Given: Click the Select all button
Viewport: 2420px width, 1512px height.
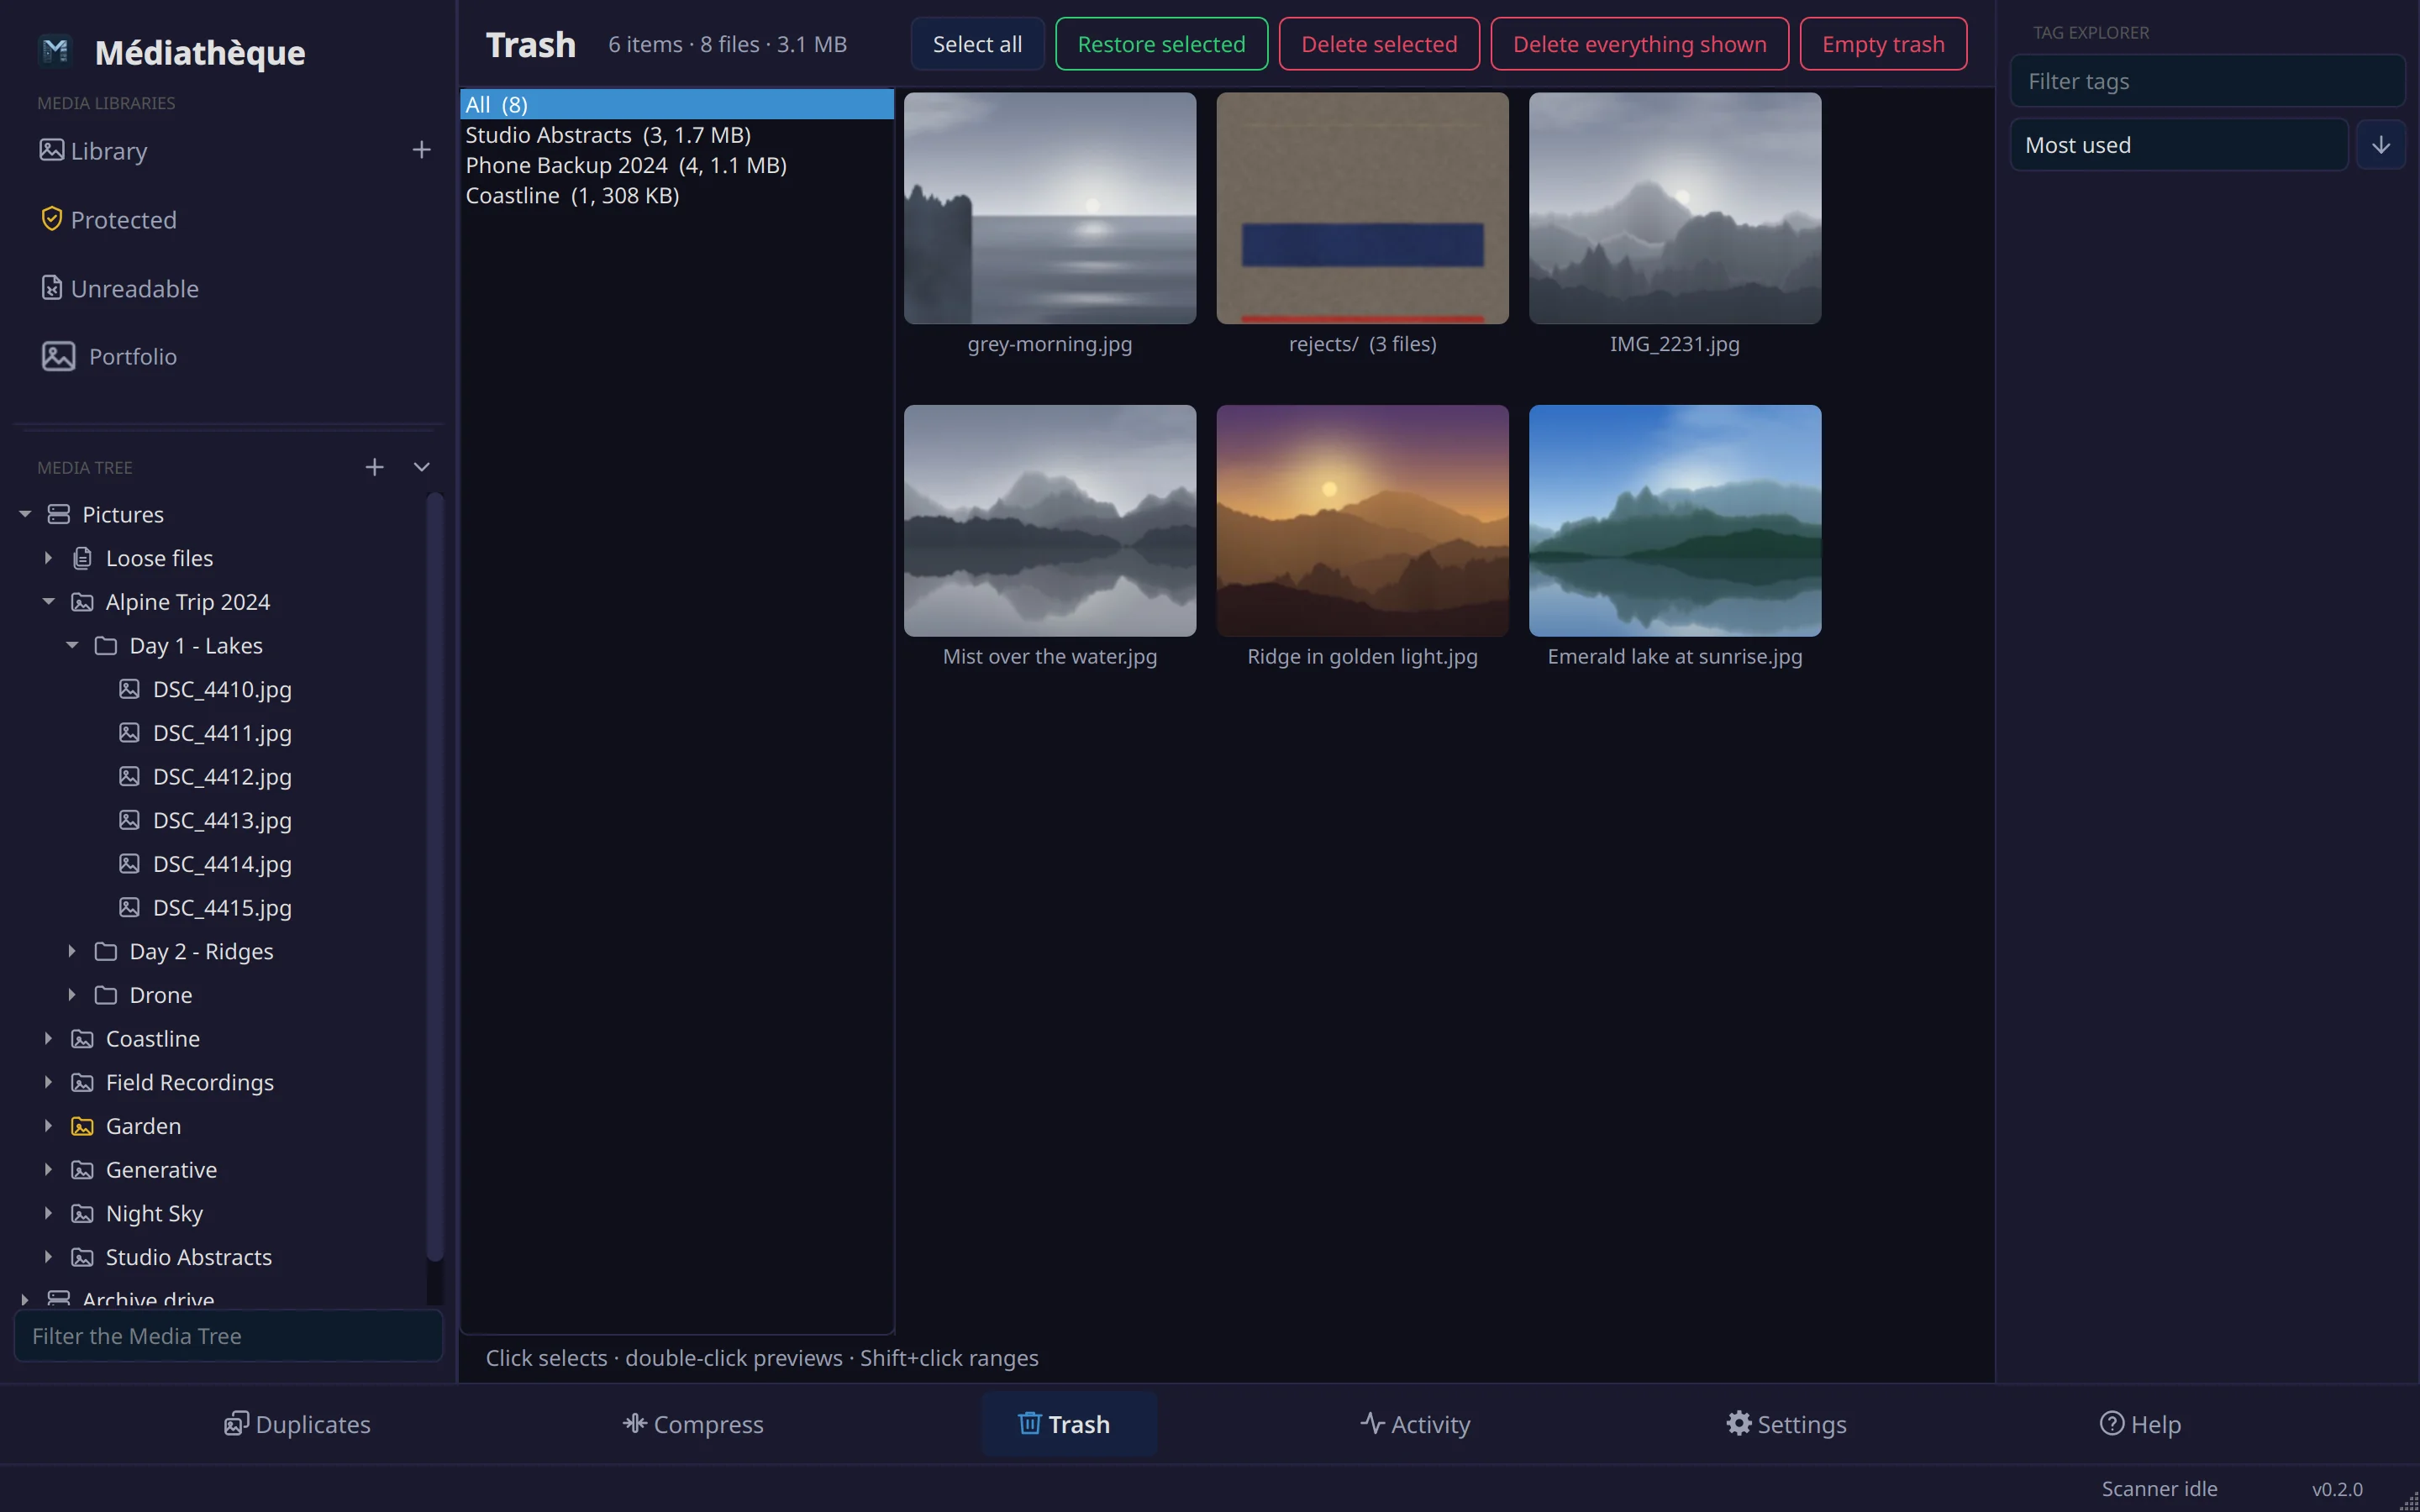Looking at the screenshot, I should point(977,44).
